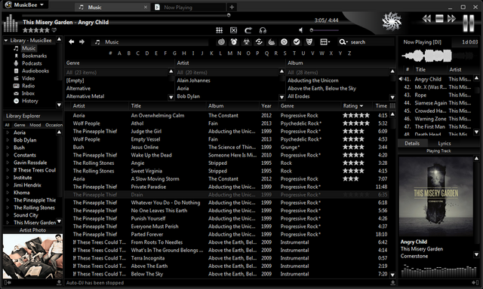
Task: Click the fingerprint disc toolbar icon
Action: pos(221,41)
